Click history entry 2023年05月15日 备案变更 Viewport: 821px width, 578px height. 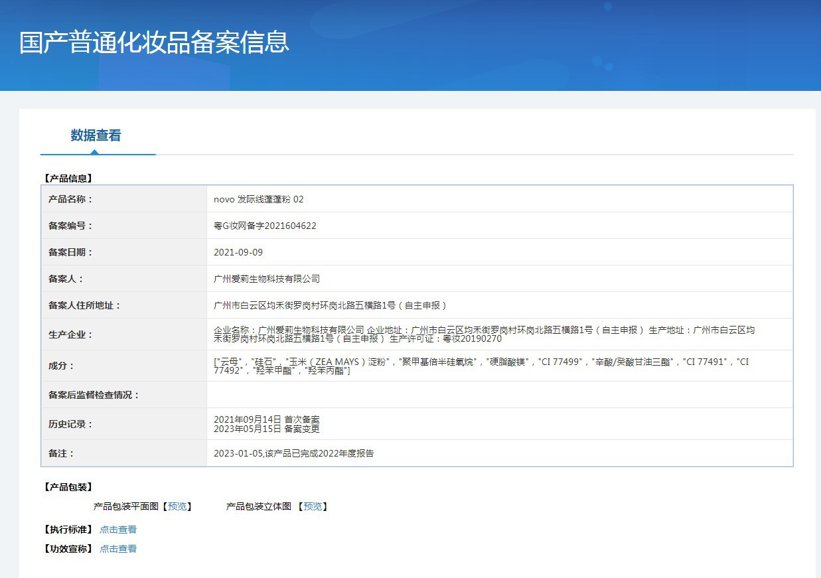[267, 429]
